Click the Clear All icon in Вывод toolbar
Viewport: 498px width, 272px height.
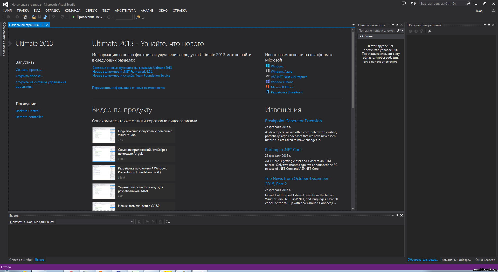[161, 222]
